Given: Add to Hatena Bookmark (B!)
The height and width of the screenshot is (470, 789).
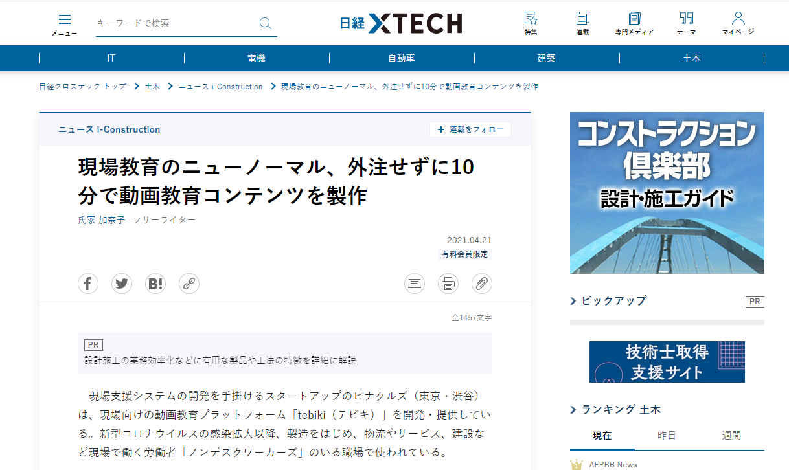Looking at the screenshot, I should [155, 284].
